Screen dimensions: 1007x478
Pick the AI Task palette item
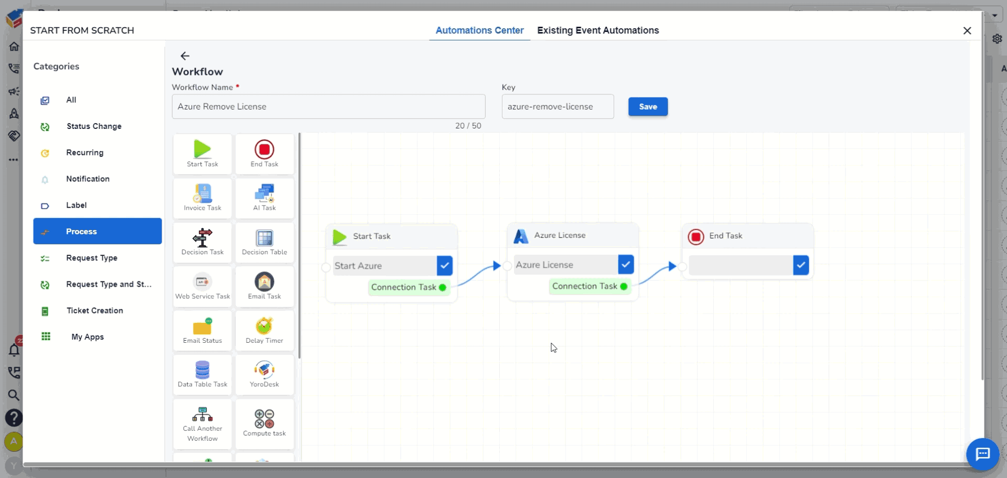point(264,198)
